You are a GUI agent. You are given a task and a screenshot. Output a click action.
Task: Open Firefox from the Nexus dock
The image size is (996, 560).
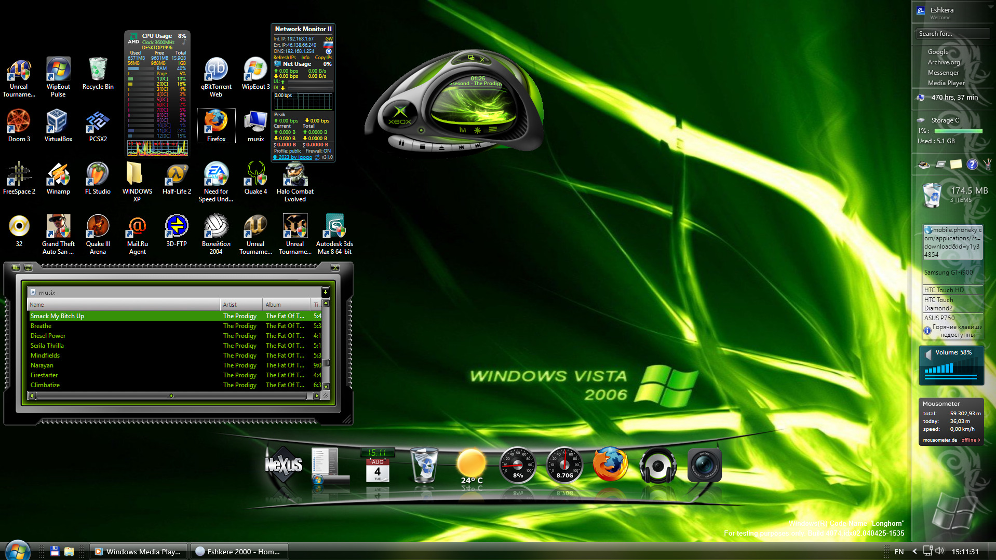point(611,465)
